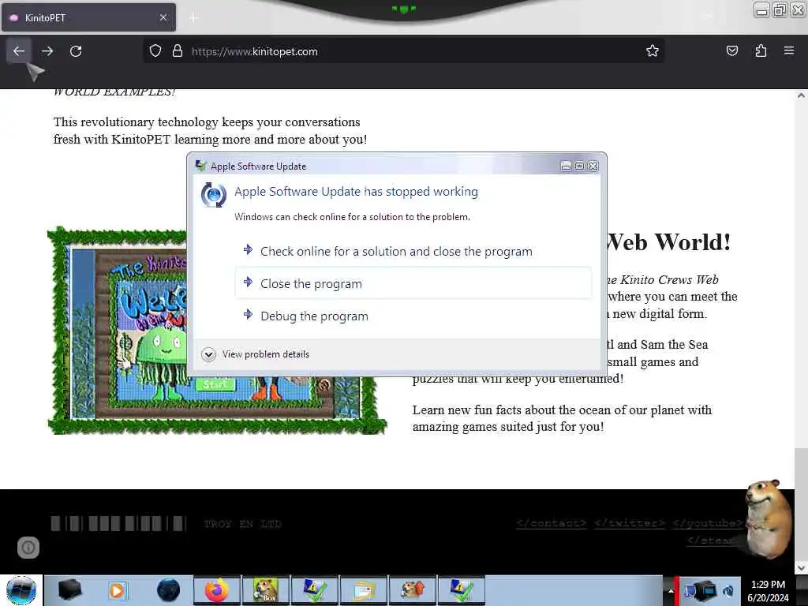
Task: Open the shield tracking protection icon
Action: (155, 51)
